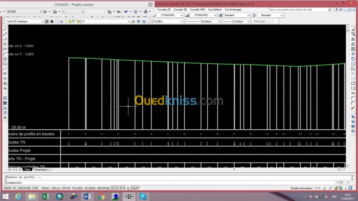
Task: Open the Echelle d'annotation 1:1 scale list
Action: 317,188
